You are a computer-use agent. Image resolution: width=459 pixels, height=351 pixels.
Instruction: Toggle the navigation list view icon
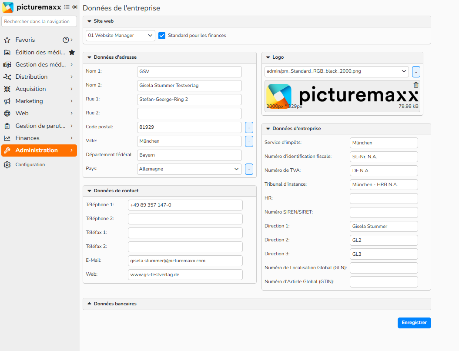(67, 7)
